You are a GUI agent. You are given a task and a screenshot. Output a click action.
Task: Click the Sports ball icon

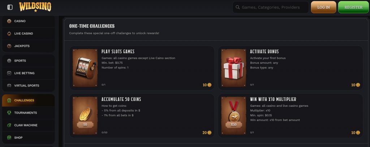(9, 61)
